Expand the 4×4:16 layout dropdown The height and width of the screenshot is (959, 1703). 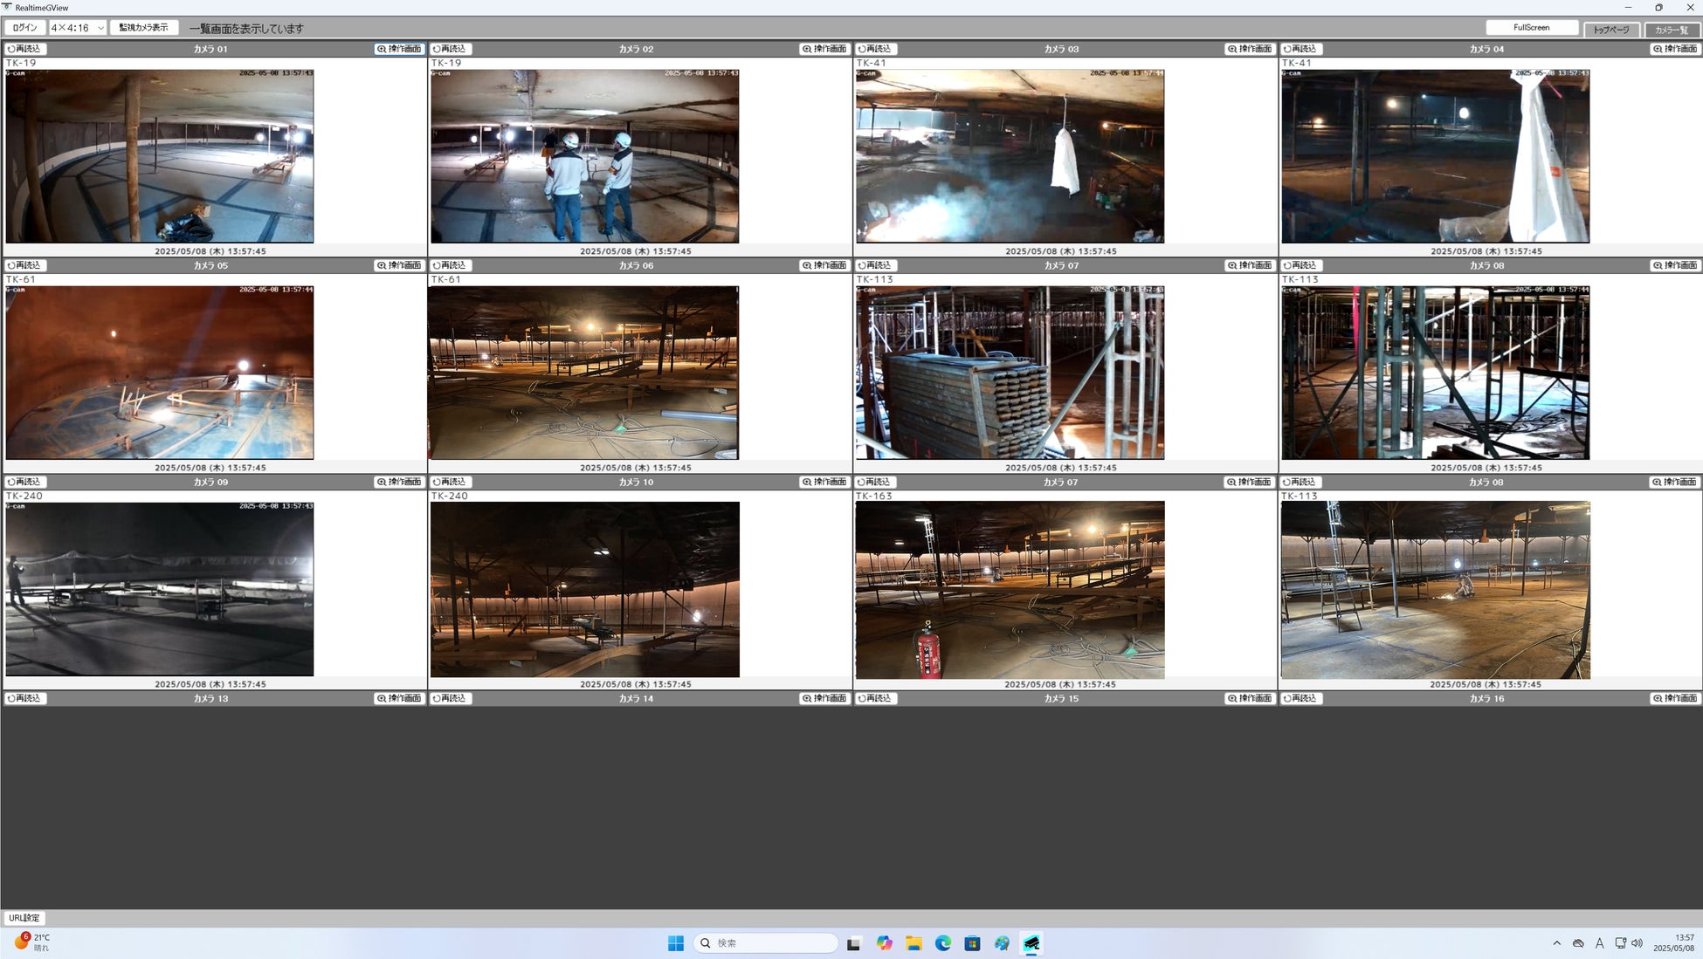(x=78, y=28)
